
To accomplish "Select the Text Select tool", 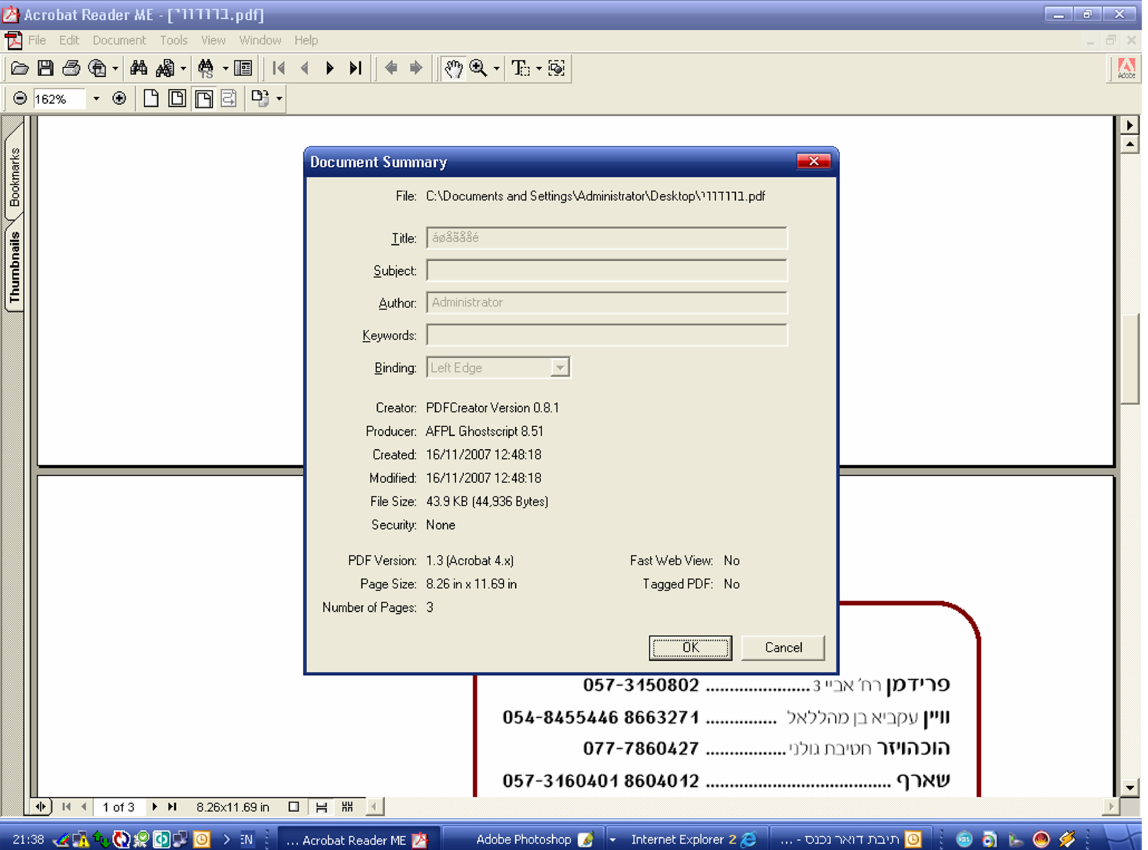I will click(x=521, y=68).
